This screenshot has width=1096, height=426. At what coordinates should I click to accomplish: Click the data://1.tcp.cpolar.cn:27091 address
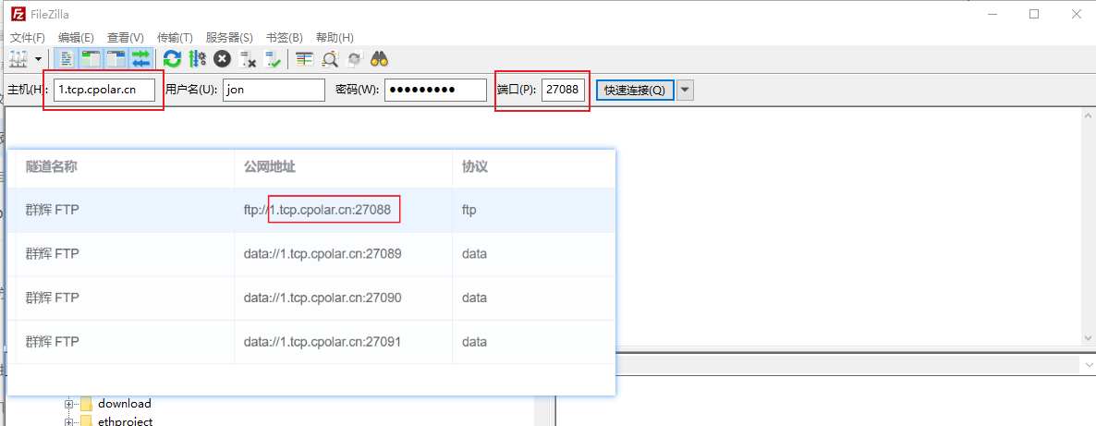coord(323,341)
